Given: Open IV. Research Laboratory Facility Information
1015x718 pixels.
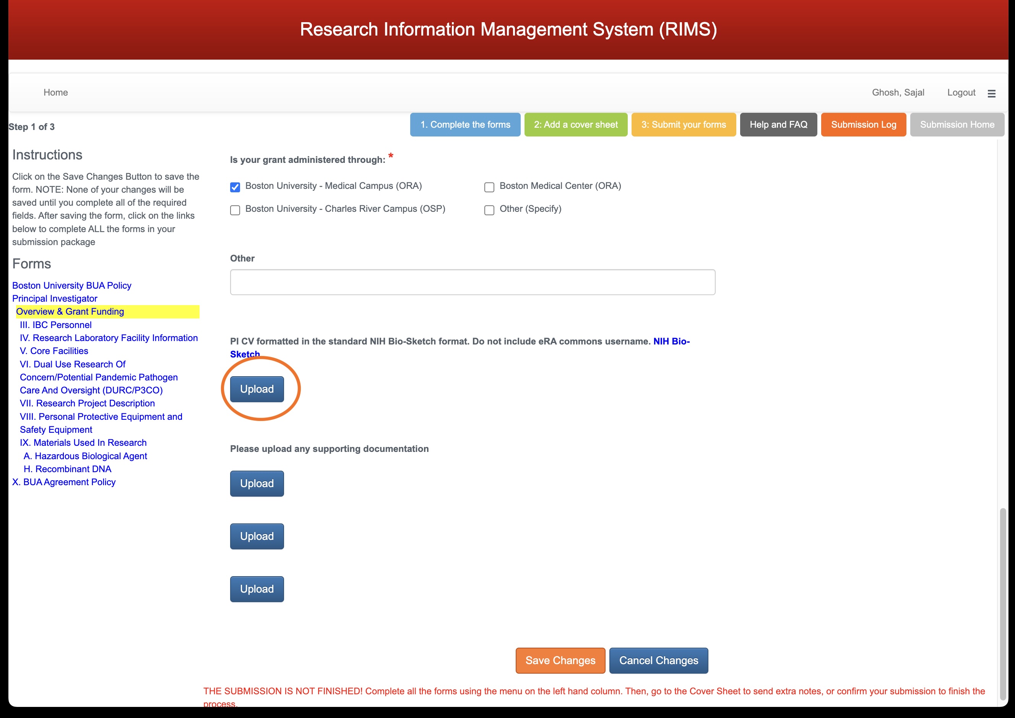Looking at the screenshot, I should pyautogui.click(x=109, y=338).
